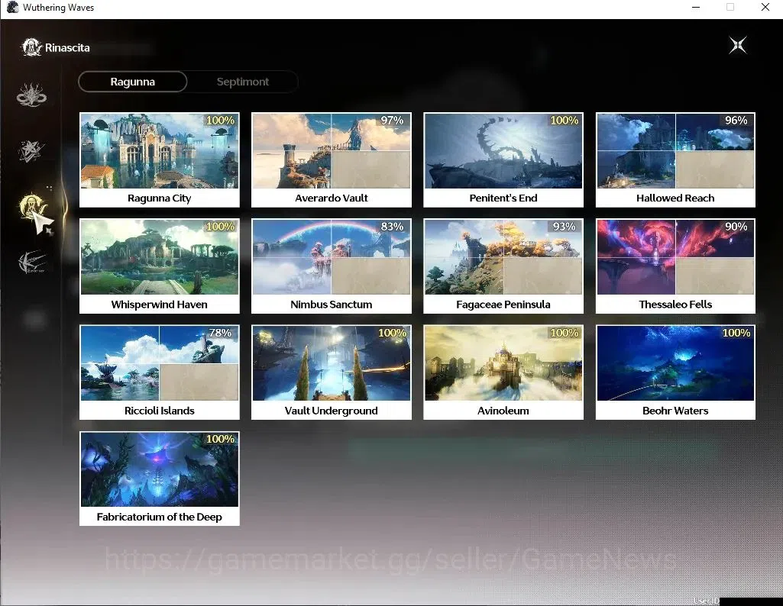Open the Beohr Waters area card

(675, 372)
